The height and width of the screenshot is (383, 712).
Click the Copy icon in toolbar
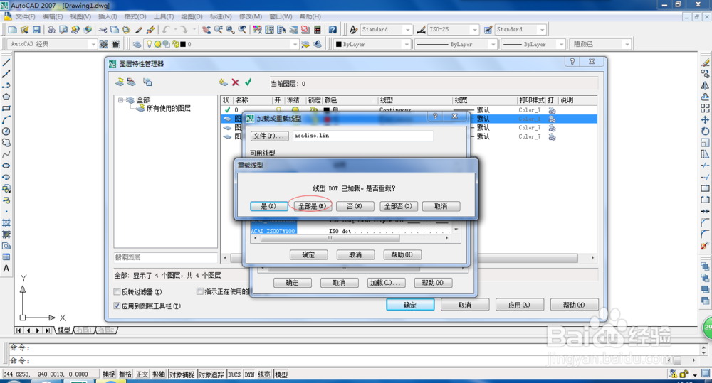click(x=115, y=29)
